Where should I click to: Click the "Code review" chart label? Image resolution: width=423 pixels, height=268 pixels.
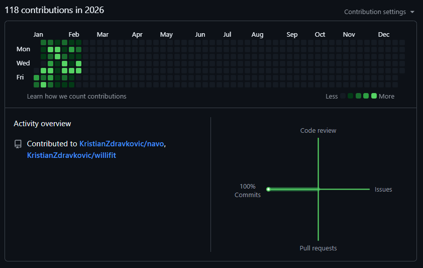tap(319, 131)
